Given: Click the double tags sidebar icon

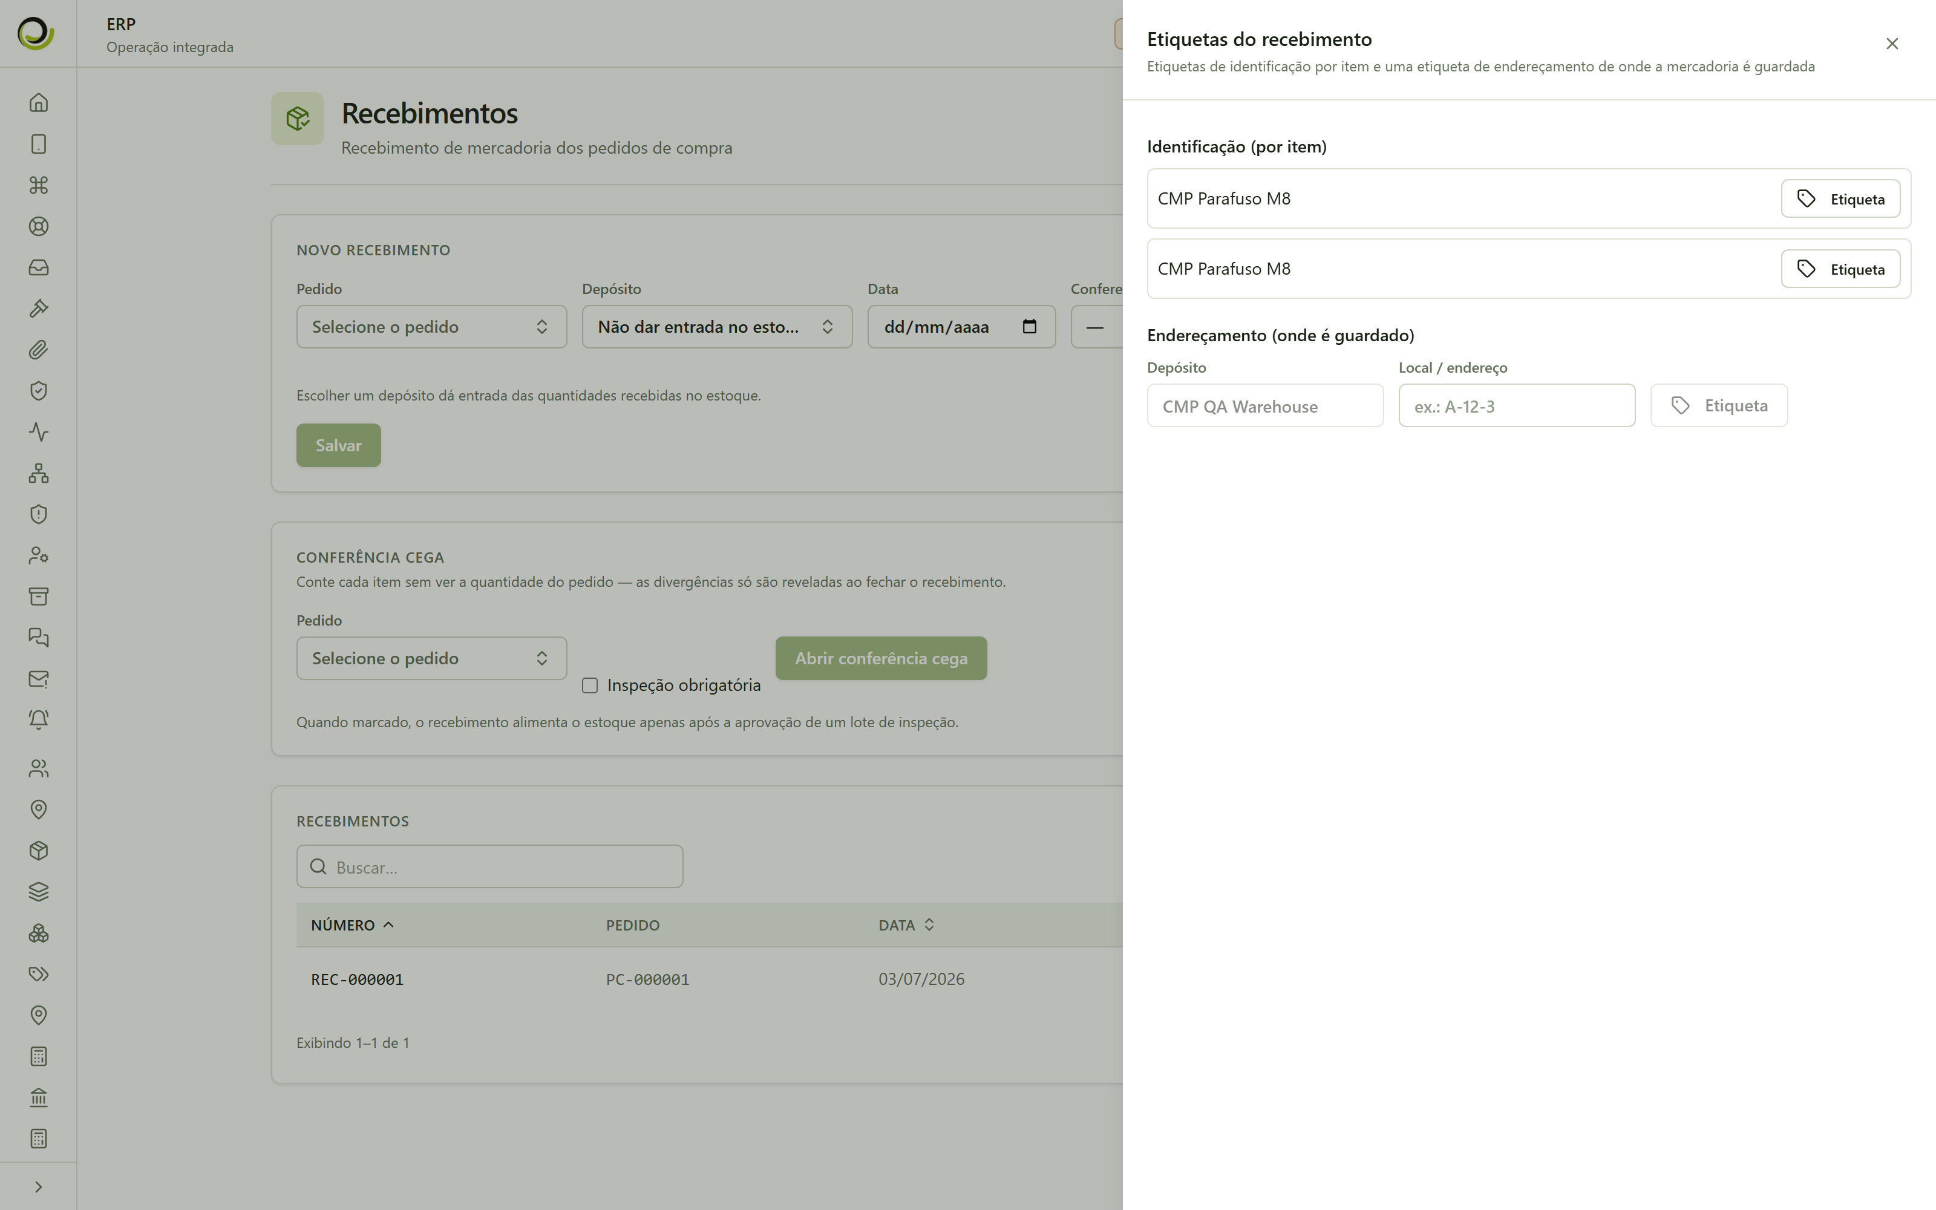Looking at the screenshot, I should pos(38,974).
